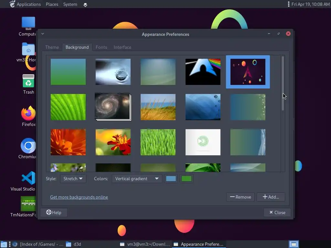Viewport: 331px width, 248px height.
Task: Select the orange flower close-up wallpaper thumbnail
Action: tap(68, 142)
